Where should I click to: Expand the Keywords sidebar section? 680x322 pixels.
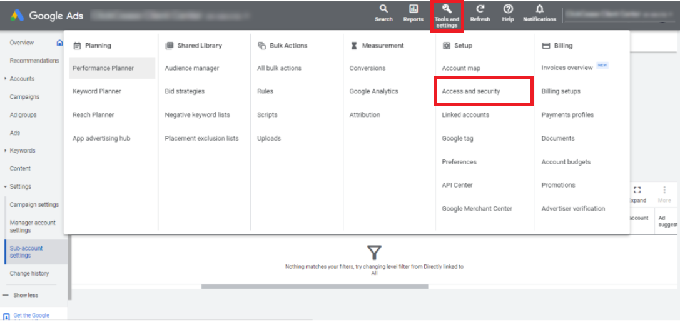5,151
